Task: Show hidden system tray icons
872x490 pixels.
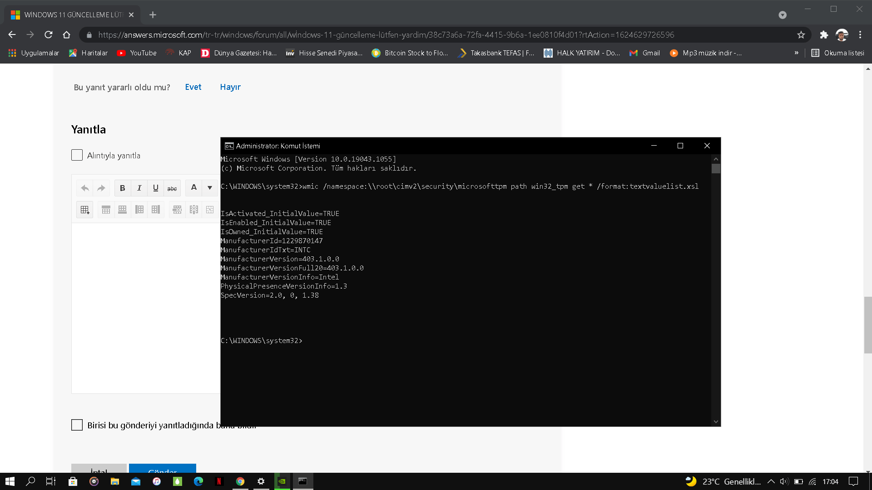Action: pos(771,481)
